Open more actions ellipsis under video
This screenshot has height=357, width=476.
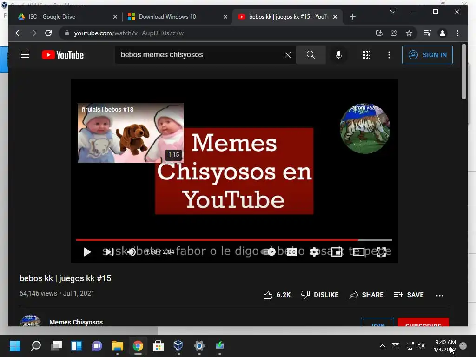pos(440,295)
